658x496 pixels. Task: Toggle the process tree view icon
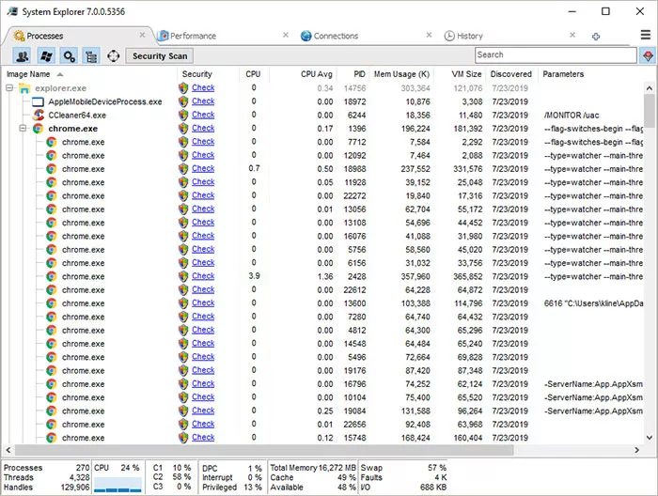pos(91,55)
